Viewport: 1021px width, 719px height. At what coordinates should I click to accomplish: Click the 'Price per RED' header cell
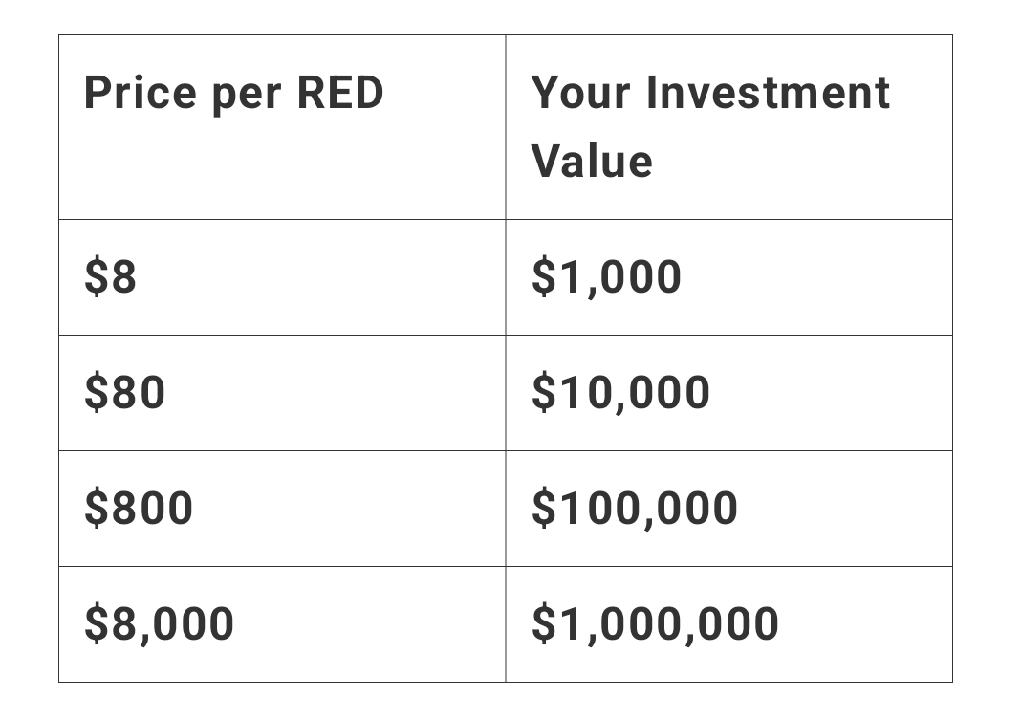click(282, 127)
